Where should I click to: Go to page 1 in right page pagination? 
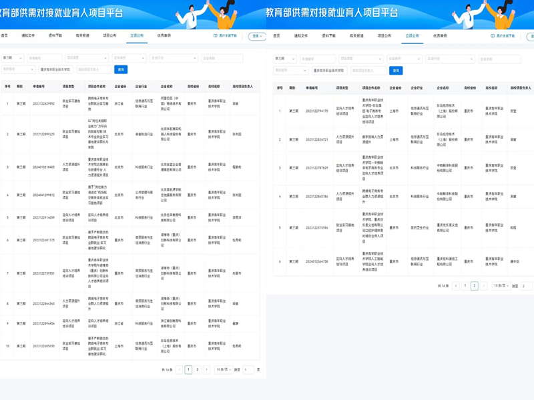[465, 286]
